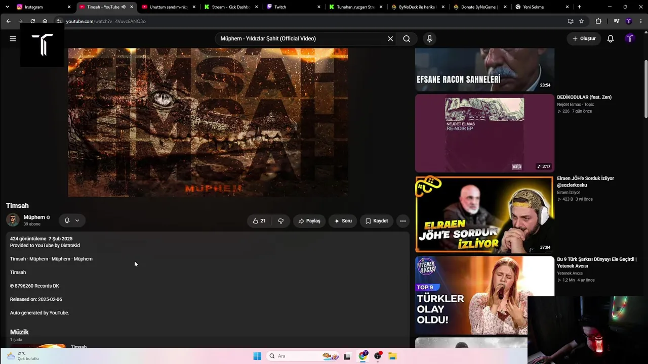Switch to the Twitch tab
Viewport: 648px width, 364px height.
click(293, 7)
